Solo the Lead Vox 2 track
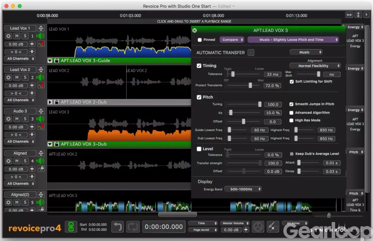The width and height of the screenshot is (373, 241). point(25,77)
